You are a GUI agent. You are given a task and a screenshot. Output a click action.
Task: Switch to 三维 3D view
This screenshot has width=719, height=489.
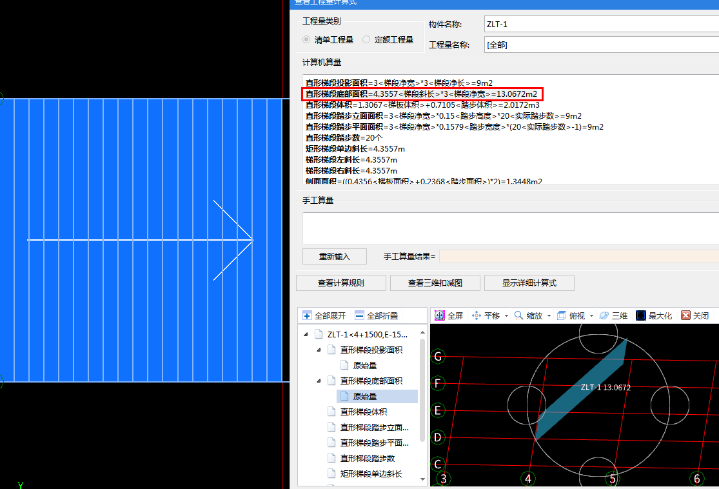point(613,315)
